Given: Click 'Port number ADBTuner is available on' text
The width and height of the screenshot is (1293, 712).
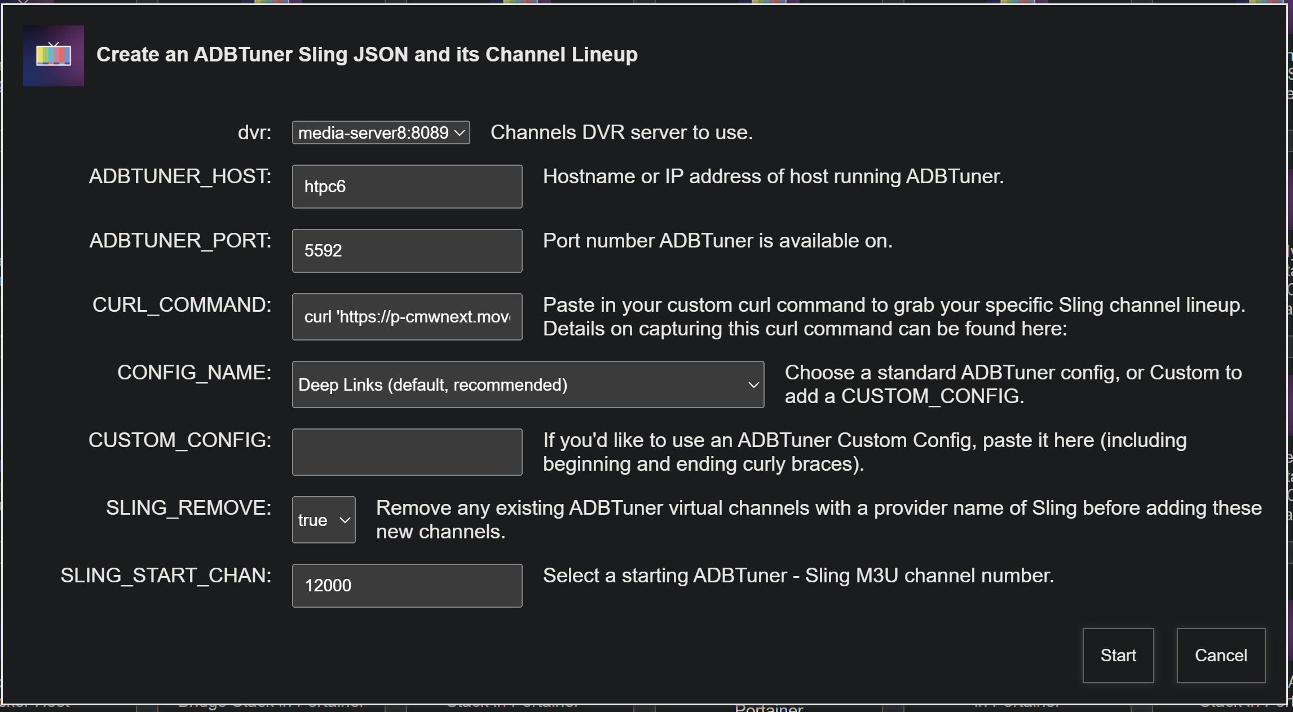Looking at the screenshot, I should 717,241.
